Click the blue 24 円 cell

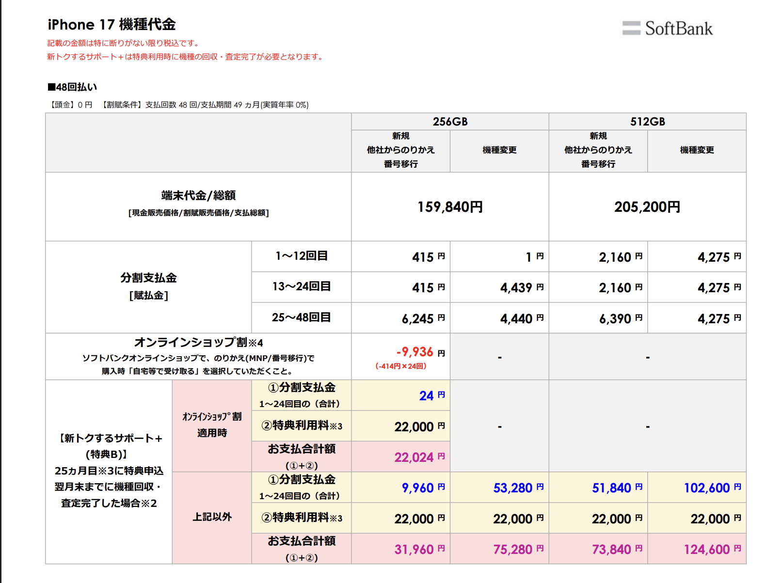click(400, 395)
